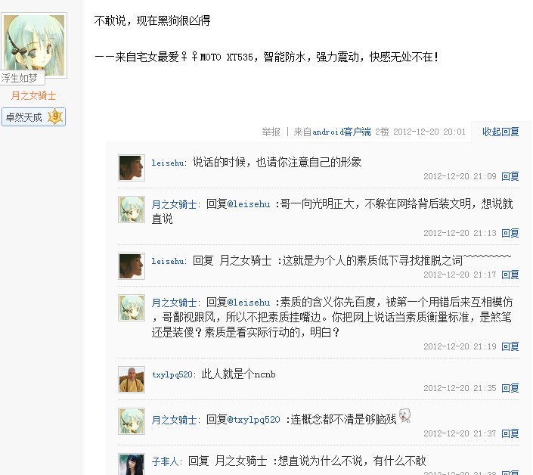The image size is (533, 475).
Task: Click the emoticon after 够脑残
Action: pos(404,415)
